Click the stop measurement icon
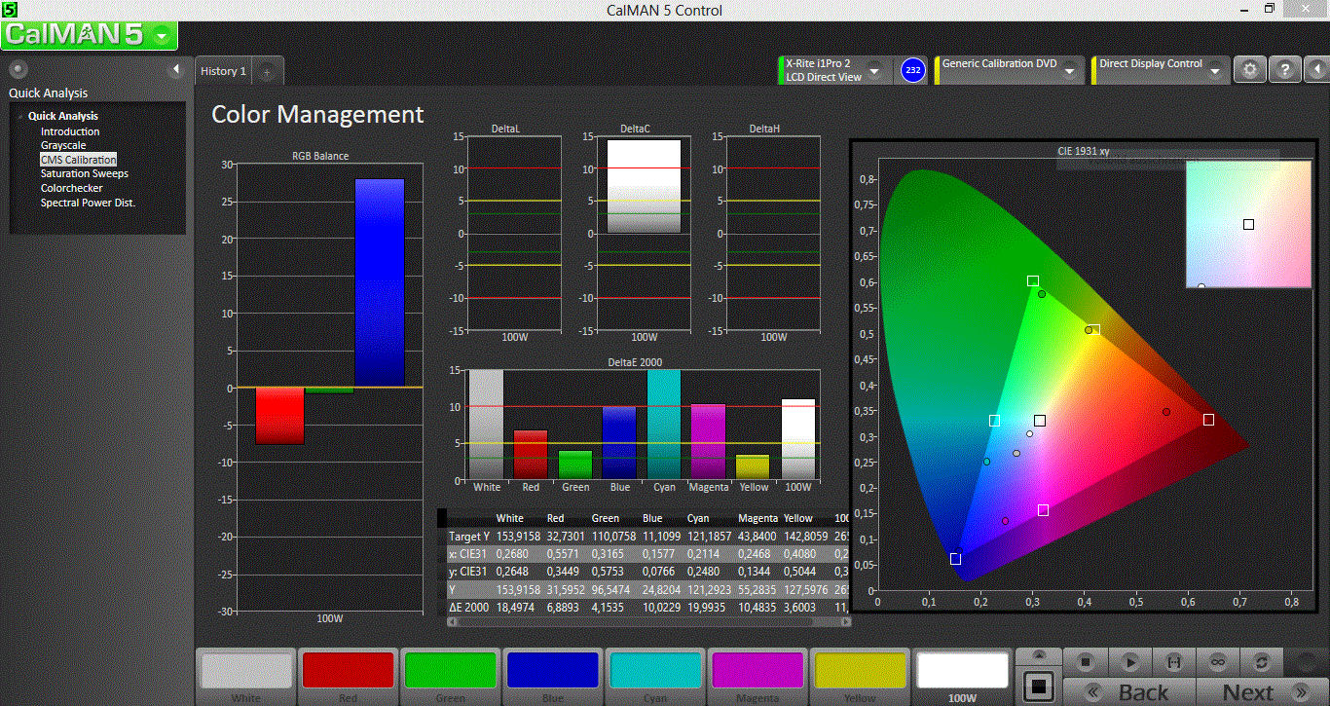Viewport: 1330px width, 706px height. pyautogui.click(x=1086, y=662)
